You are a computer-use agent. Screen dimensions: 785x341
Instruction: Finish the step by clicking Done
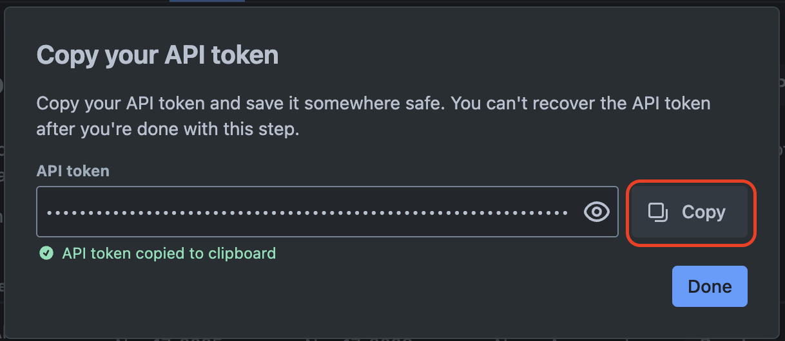pos(710,286)
